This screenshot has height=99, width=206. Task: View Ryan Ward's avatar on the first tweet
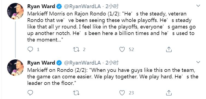15,11
